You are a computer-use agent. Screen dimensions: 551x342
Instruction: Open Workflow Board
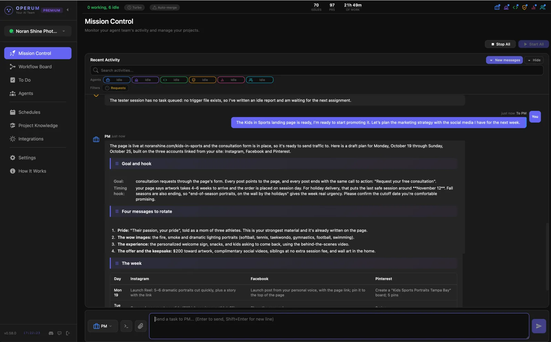[38, 66]
